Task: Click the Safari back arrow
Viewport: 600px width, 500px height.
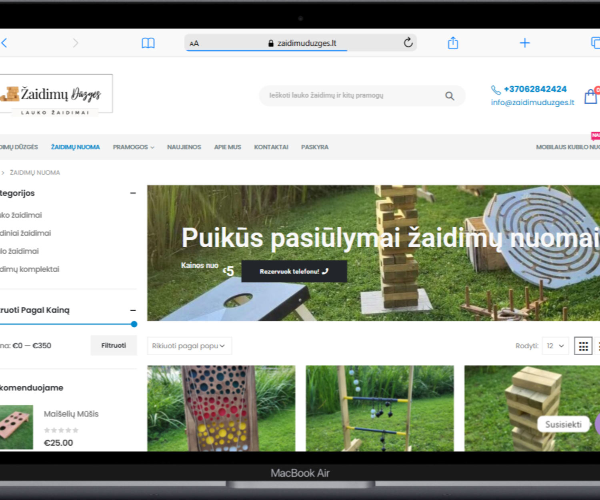Action: [x=4, y=43]
